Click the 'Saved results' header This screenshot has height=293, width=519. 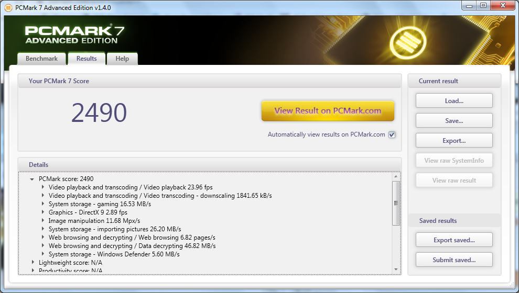tap(438, 221)
